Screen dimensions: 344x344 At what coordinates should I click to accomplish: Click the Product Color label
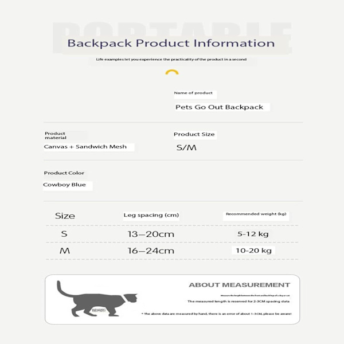pyautogui.click(x=64, y=173)
